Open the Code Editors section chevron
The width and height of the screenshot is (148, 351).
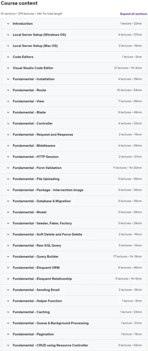point(8,57)
